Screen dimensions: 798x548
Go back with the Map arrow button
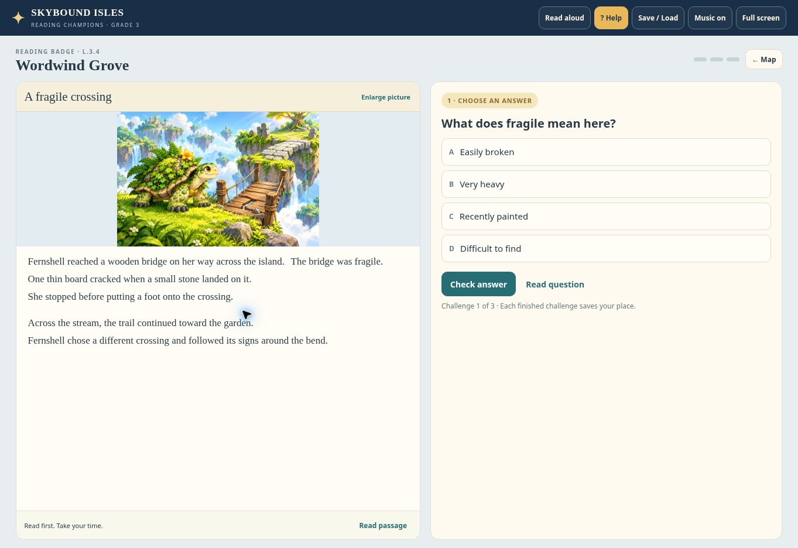pyautogui.click(x=763, y=59)
